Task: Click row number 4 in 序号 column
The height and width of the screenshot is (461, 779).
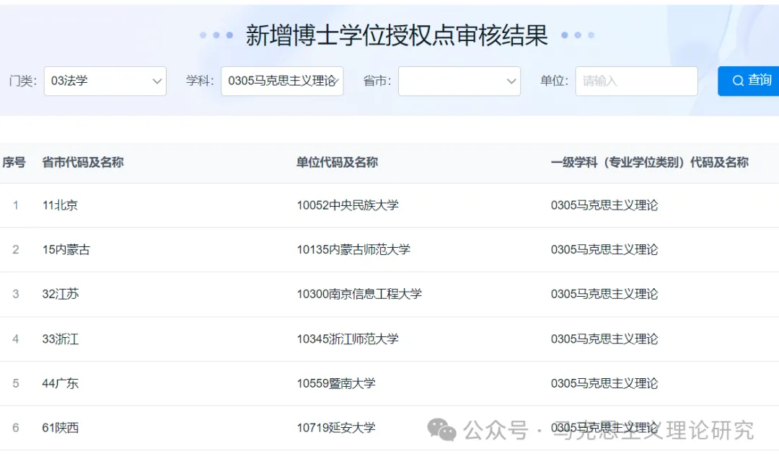Action: (16, 339)
